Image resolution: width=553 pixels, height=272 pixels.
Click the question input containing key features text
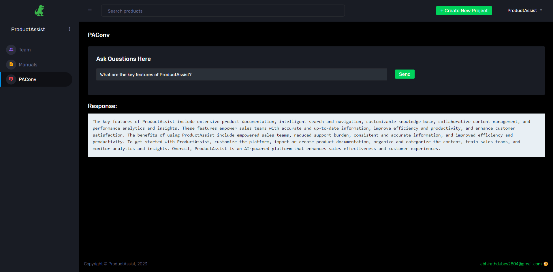coord(242,74)
